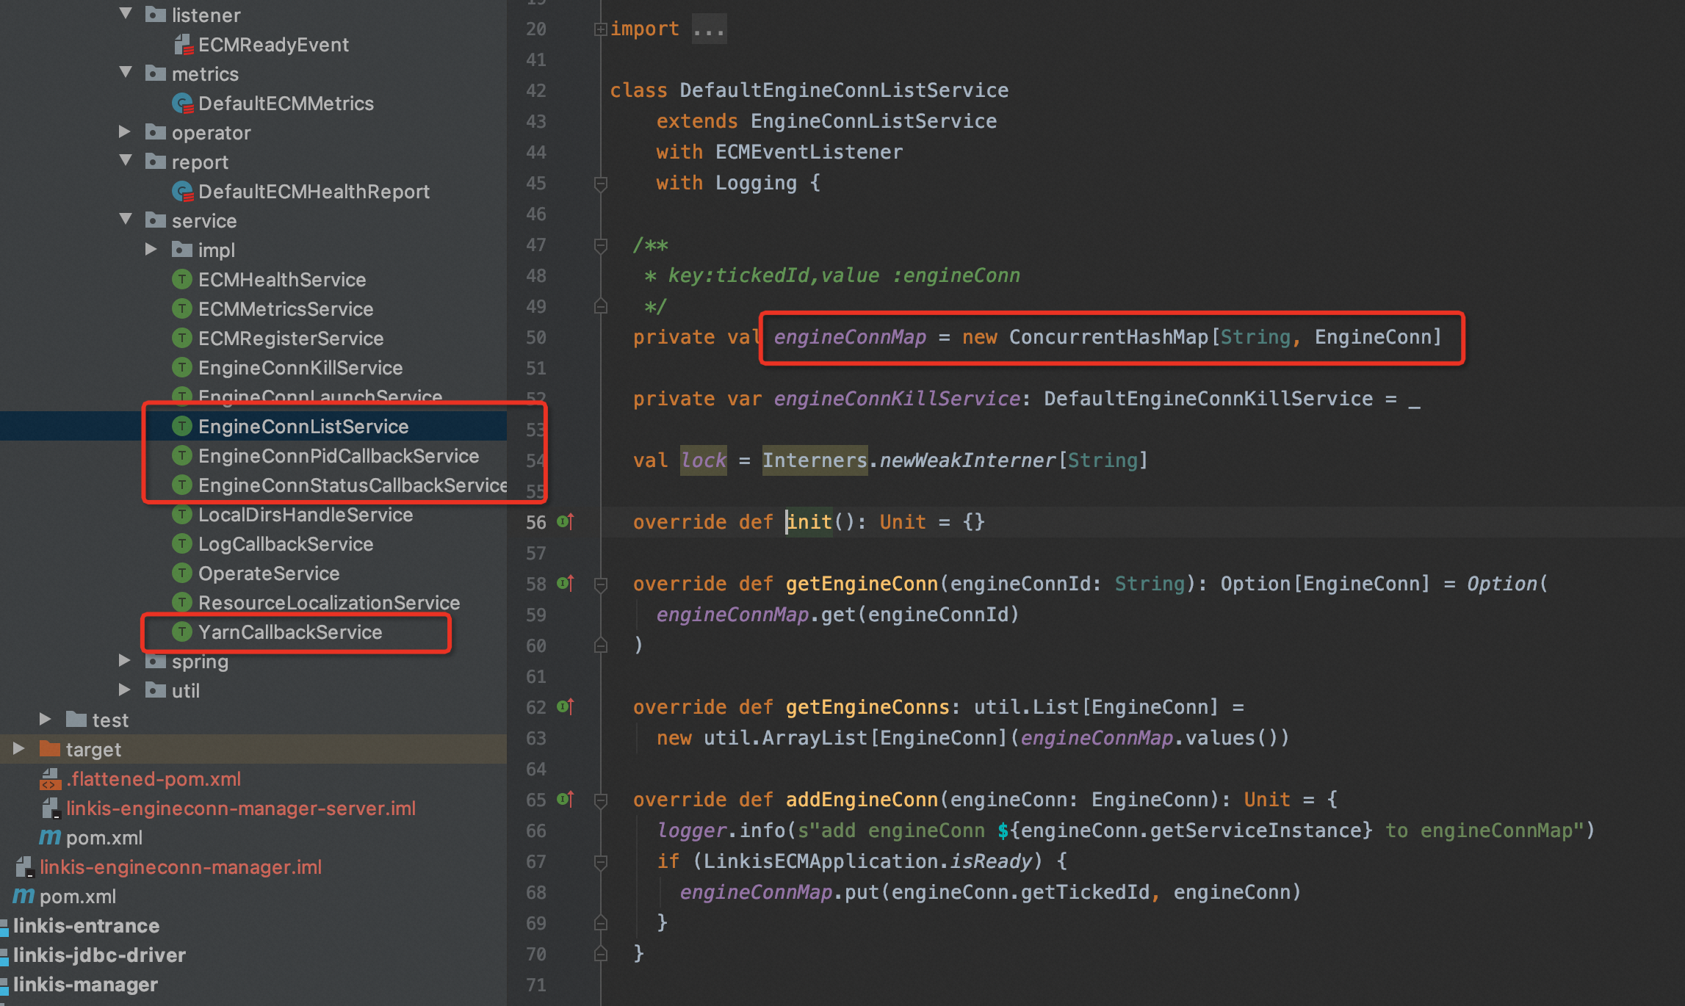
Task: Collapse the class body fold at line 45
Action: pos(600,183)
